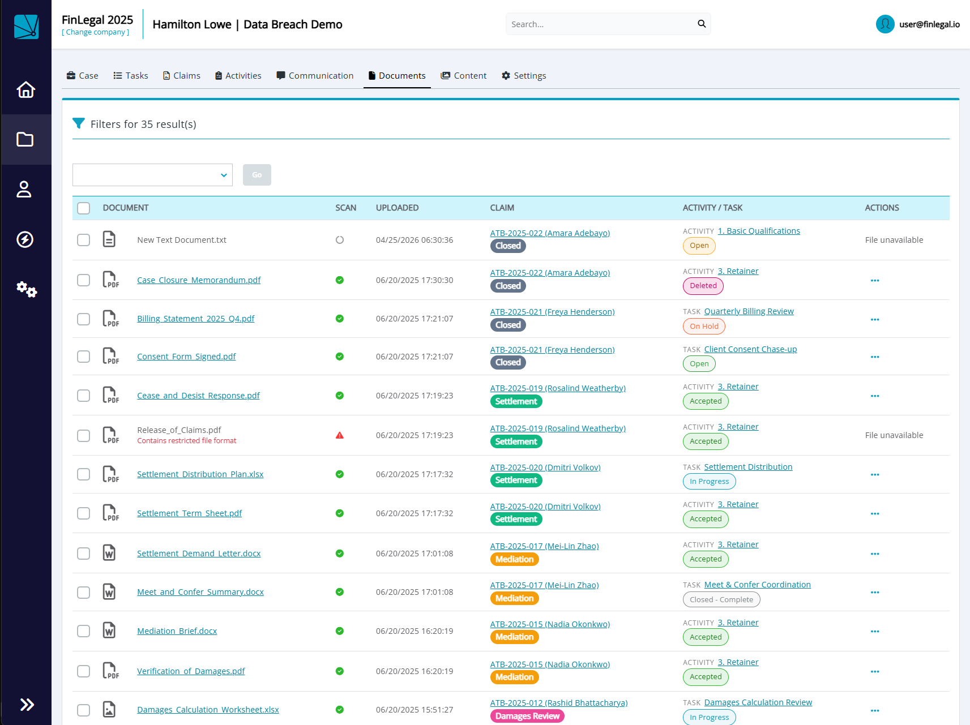Click the Go button

(x=257, y=175)
